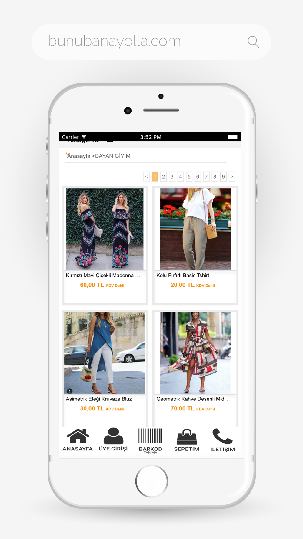Select page 8 in pagination

point(215,176)
